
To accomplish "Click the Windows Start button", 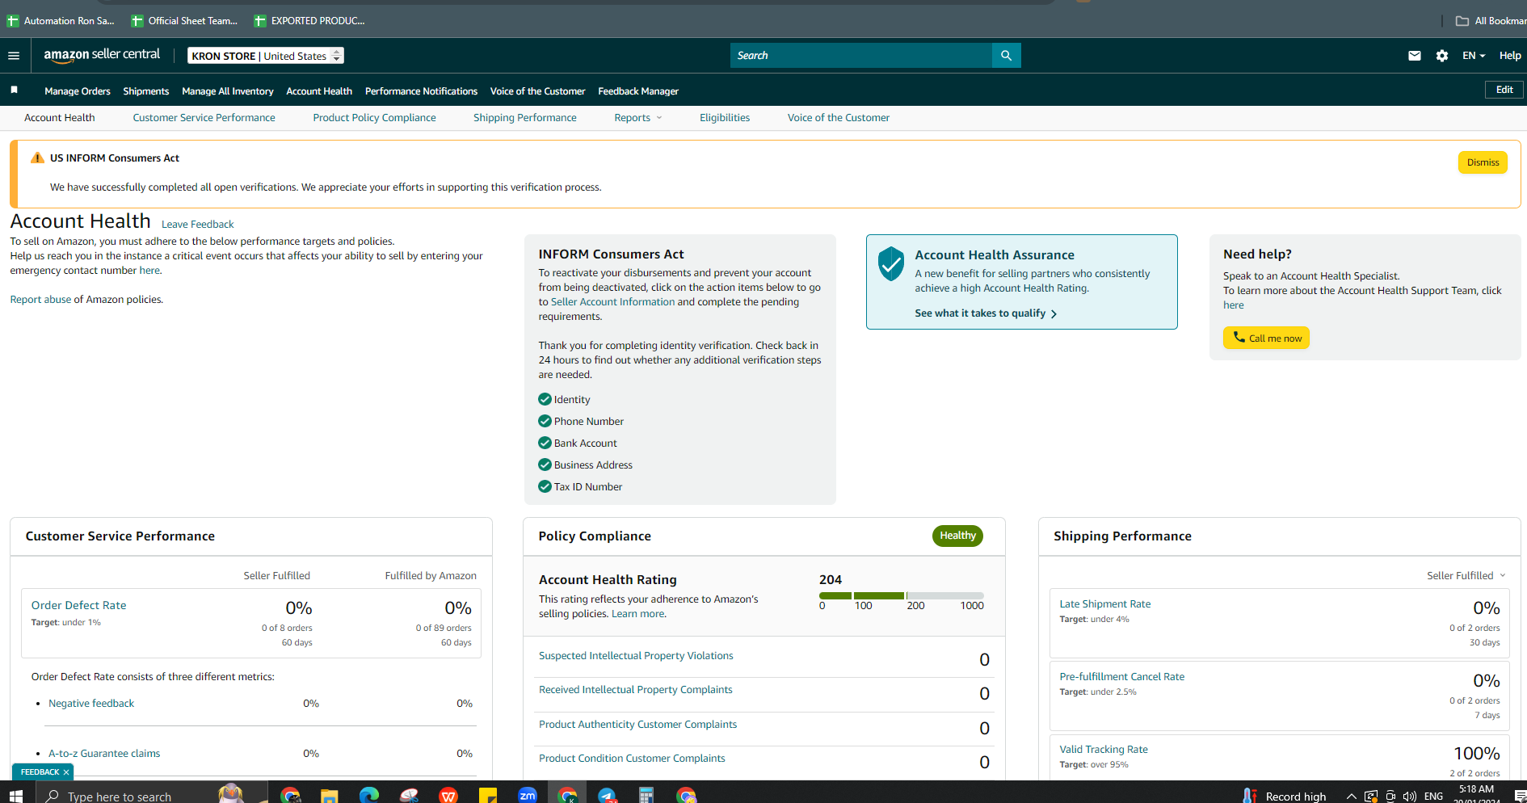I will pyautogui.click(x=15, y=796).
